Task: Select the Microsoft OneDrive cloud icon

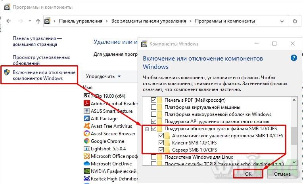Action: point(87,163)
